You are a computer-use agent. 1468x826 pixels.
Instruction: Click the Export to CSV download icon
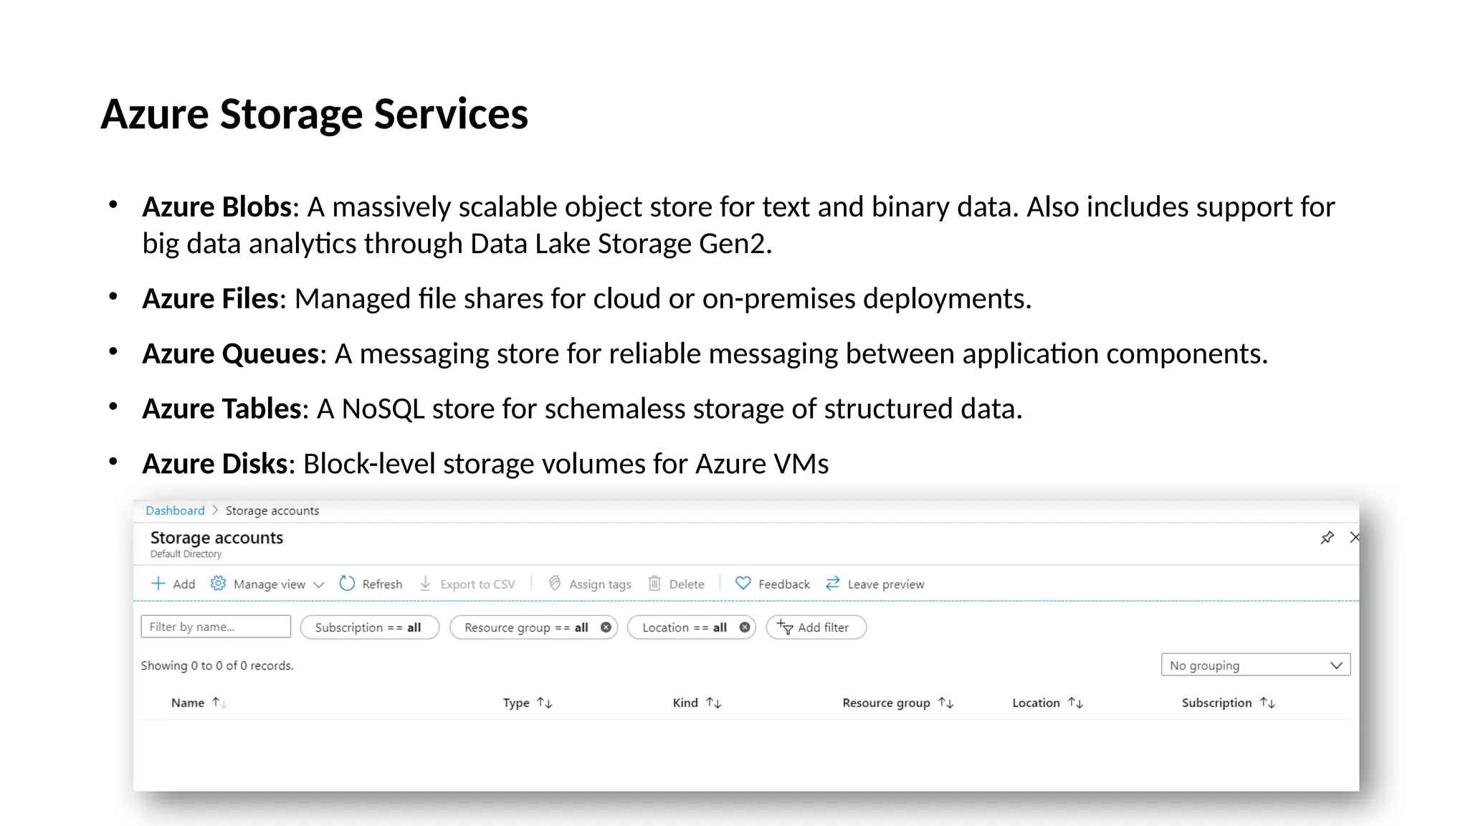(x=426, y=584)
